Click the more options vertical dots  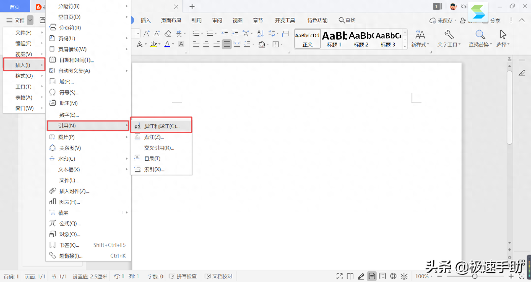coord(511,20)
